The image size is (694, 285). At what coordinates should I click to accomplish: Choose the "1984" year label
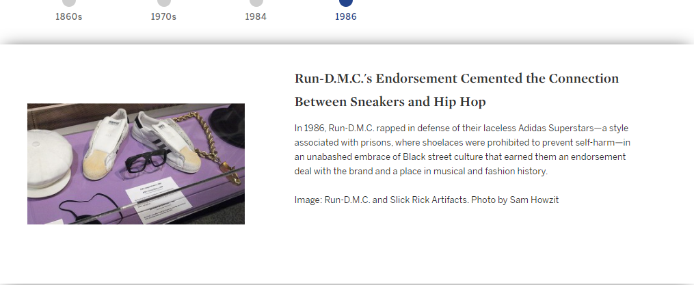(256, 17)
